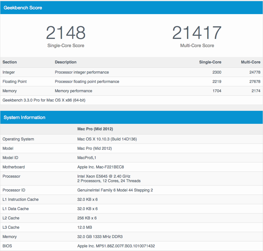
Task: Click the 'Single-Core Score' label
Action: 66,46
